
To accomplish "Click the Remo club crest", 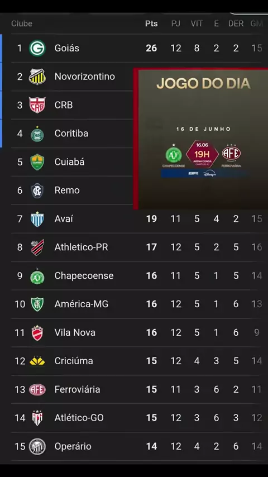I will point(37,190).
